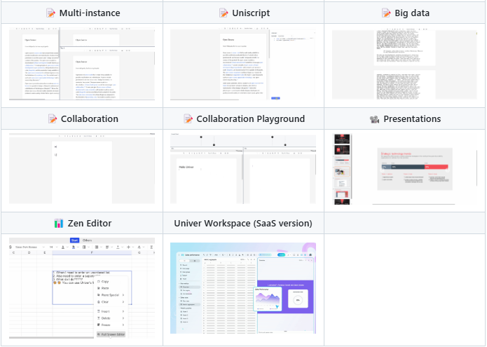
Task: Click the memo icon beside Collaboration Playground
Action: point(188,118)
